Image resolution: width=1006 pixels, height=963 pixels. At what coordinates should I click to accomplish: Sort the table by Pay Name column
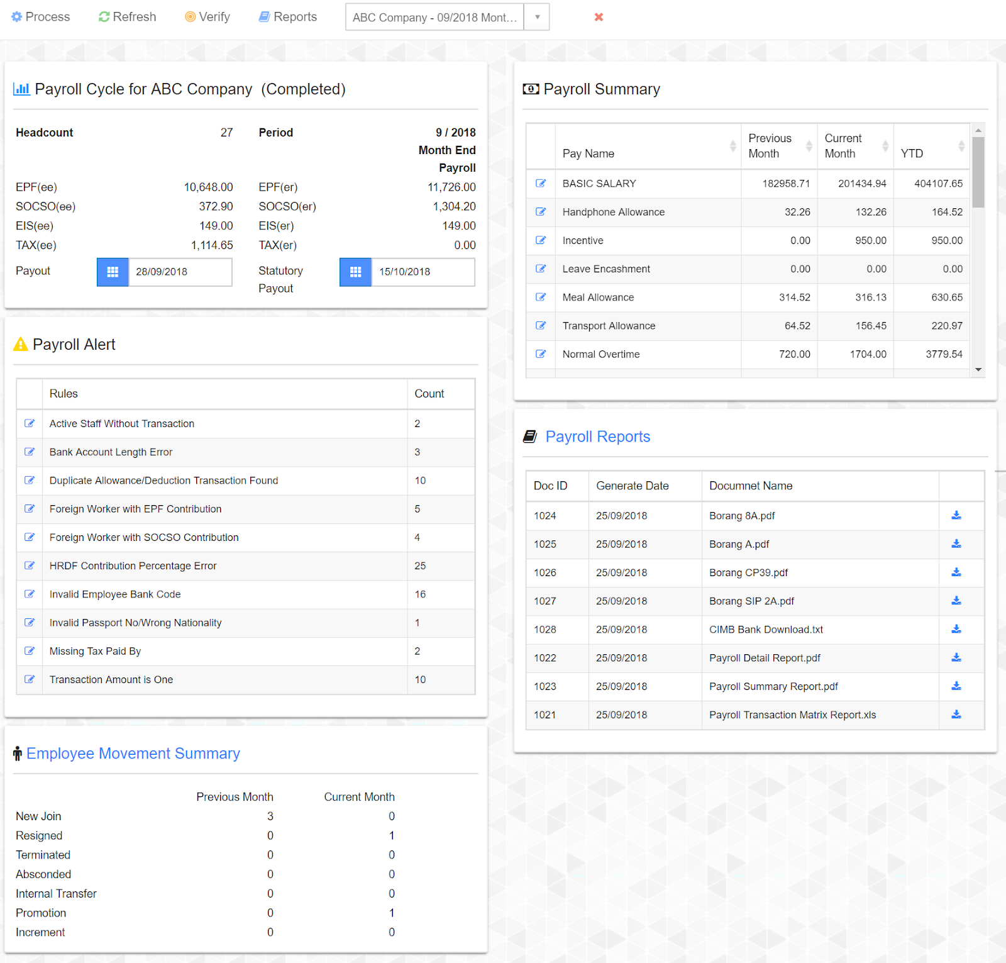(x=732, y=147)
